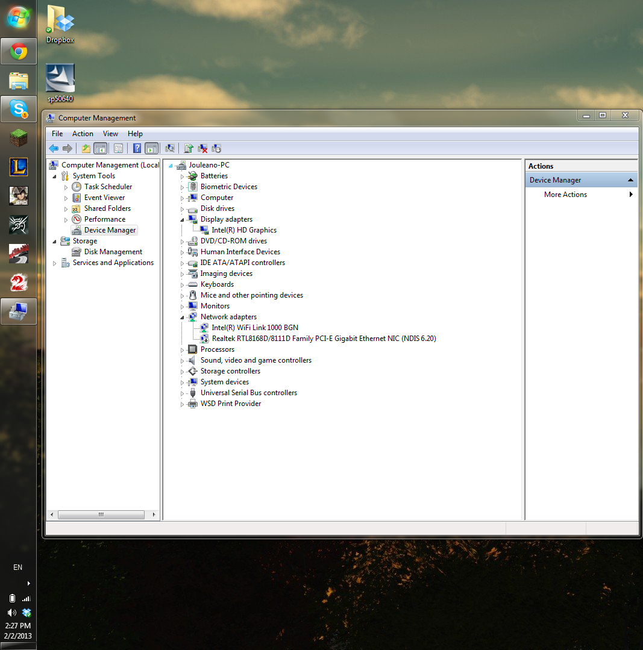643x650 pixels.
Task: Click the Properties icon in the toolbar
Action: (x=119, y=148)
